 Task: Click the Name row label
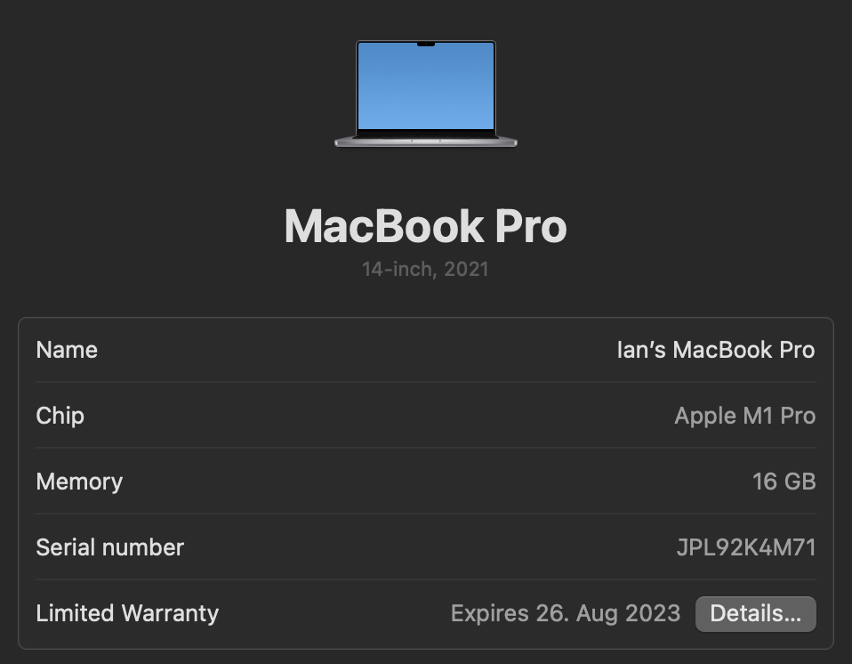point(67,350)
